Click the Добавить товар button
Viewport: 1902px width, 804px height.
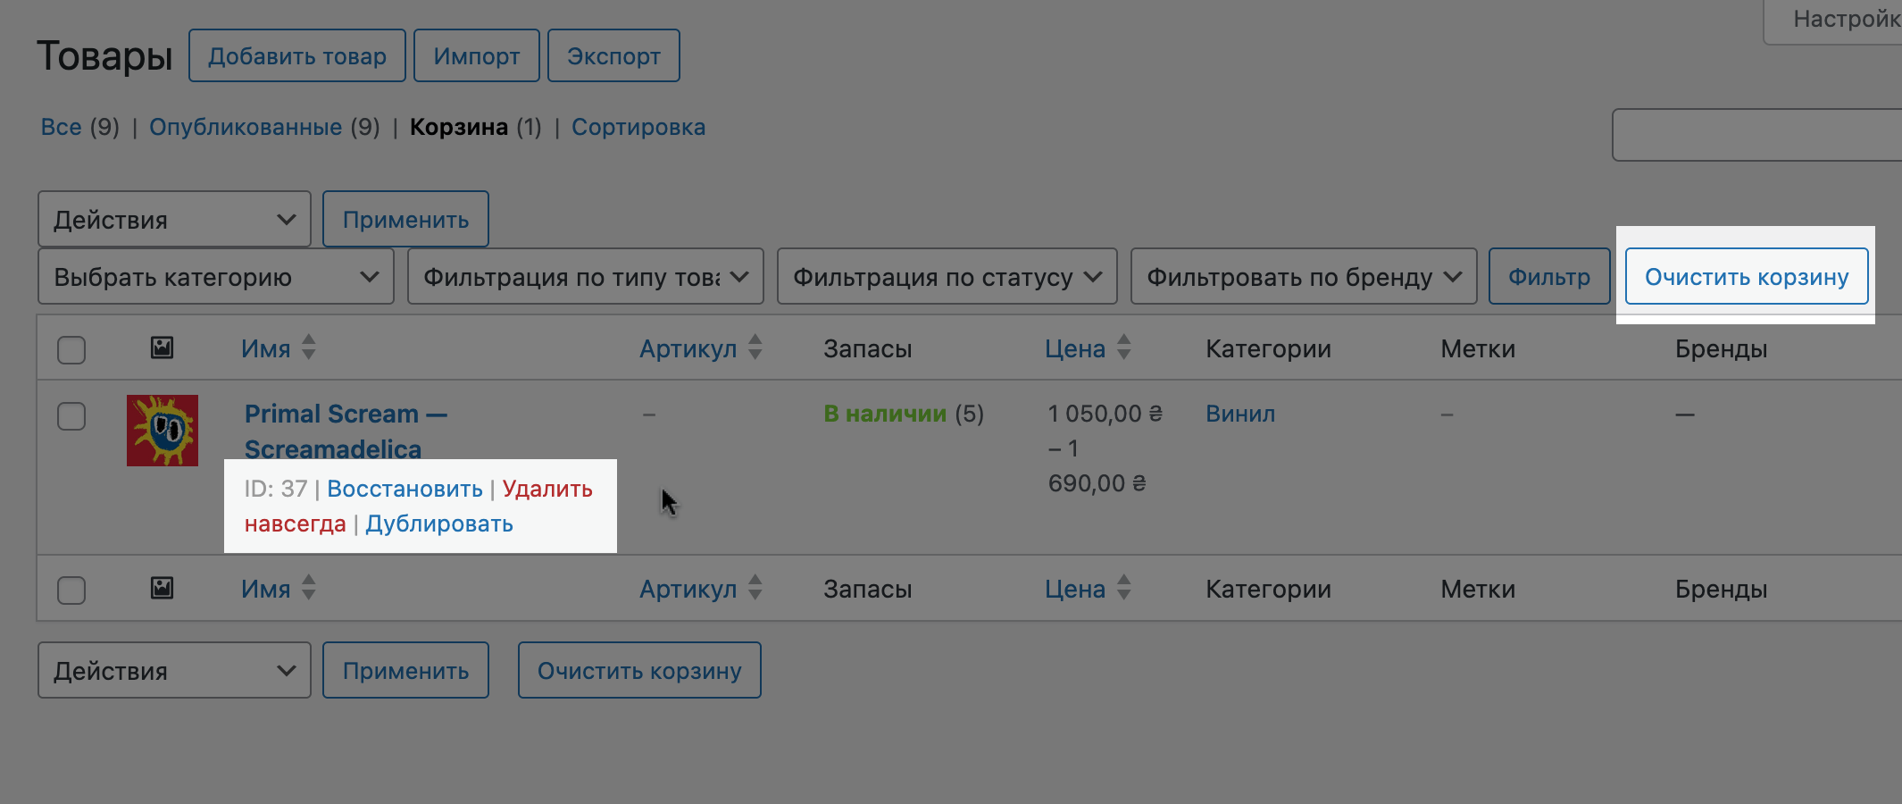(297, 55)
